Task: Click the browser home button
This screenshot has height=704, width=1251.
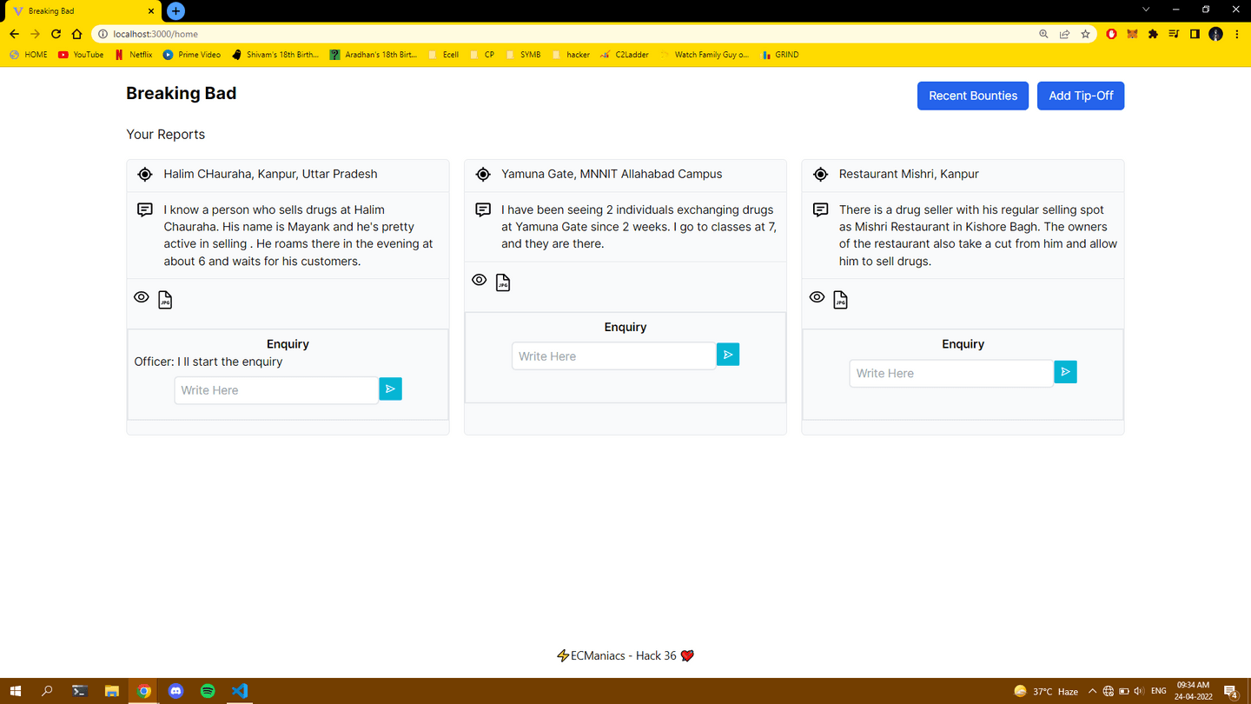Action: 76,34
